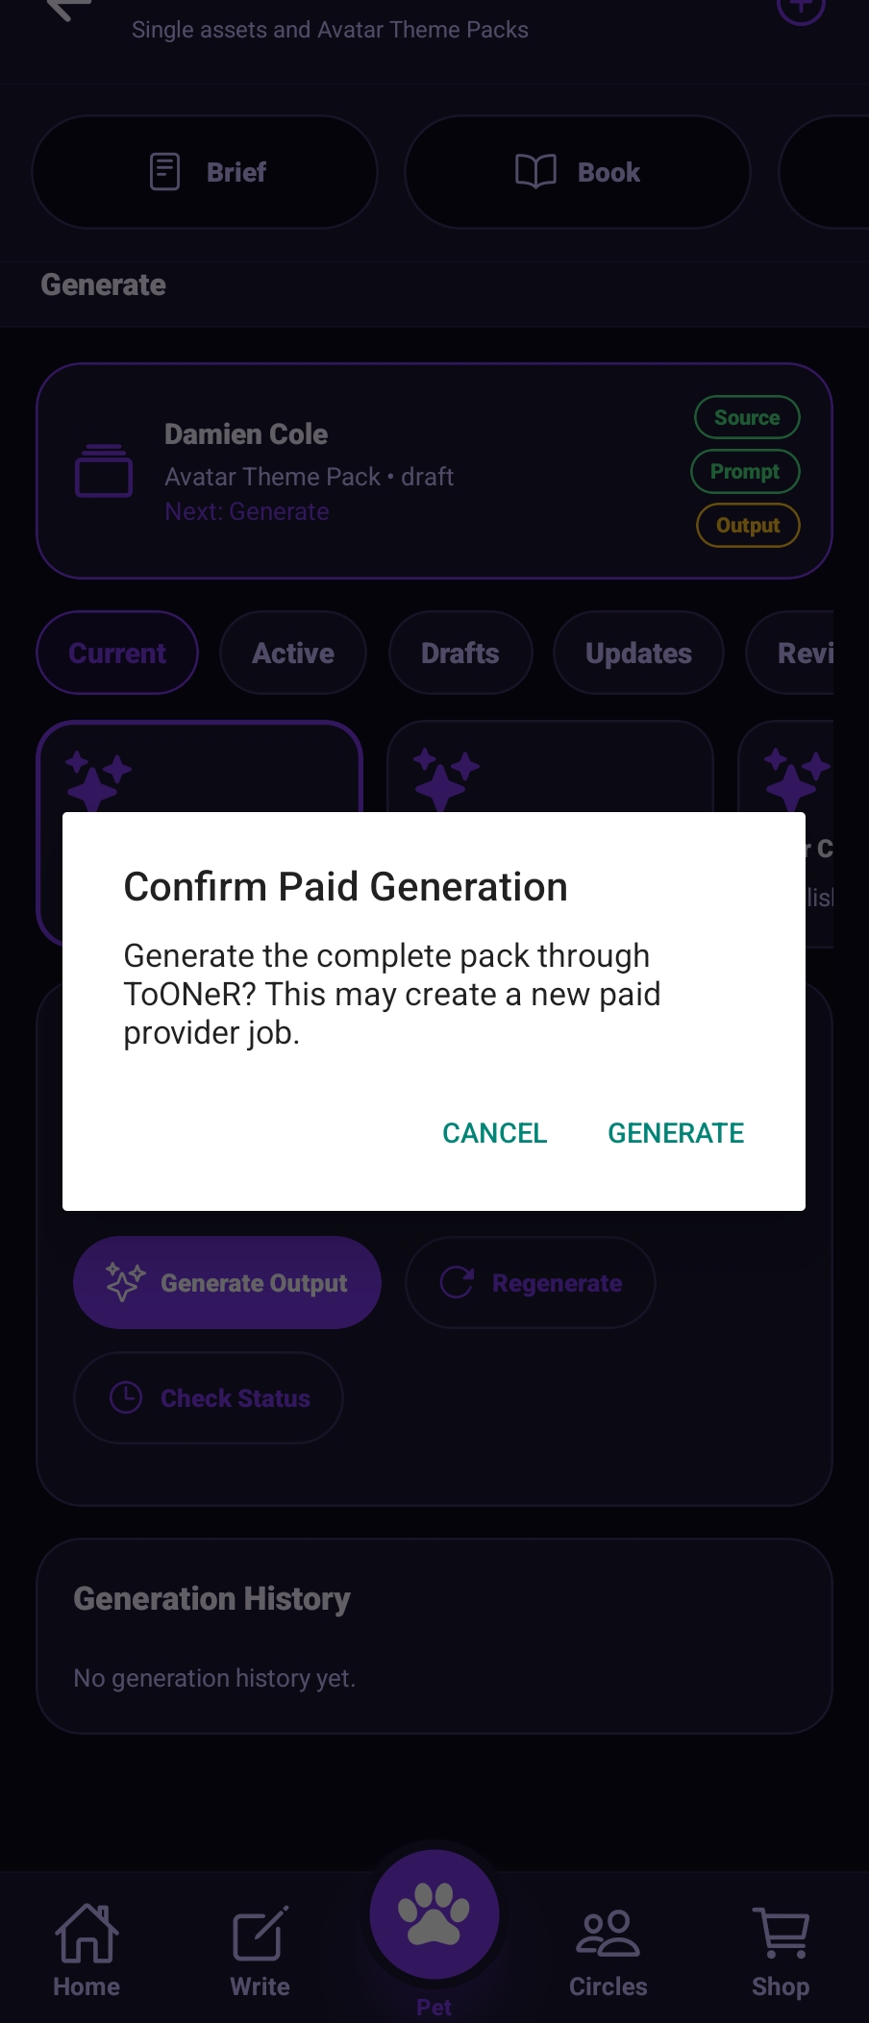Switch to the Updates filter tab

click(x=638, y=653)
